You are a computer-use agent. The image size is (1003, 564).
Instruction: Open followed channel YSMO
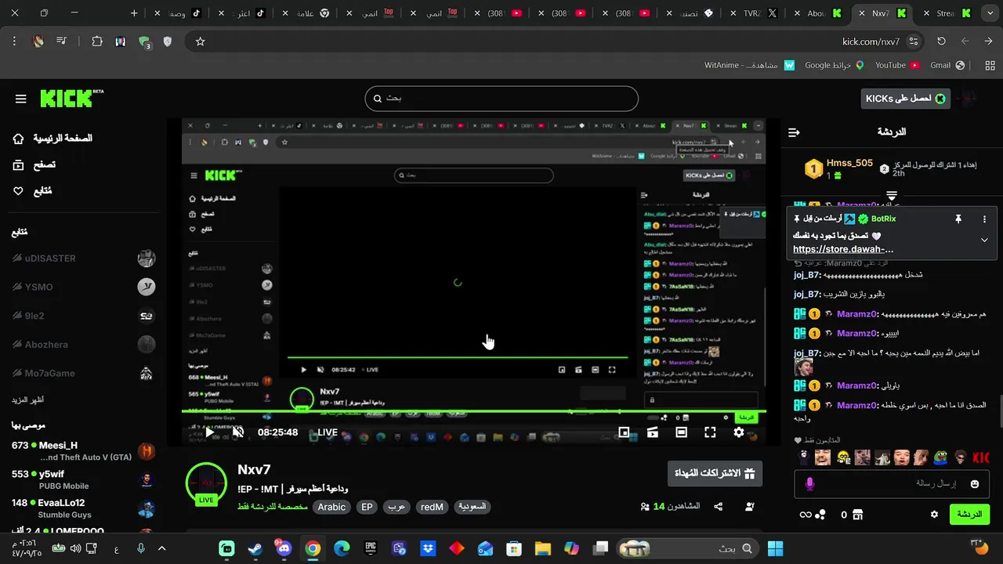[x=83, y=287]
